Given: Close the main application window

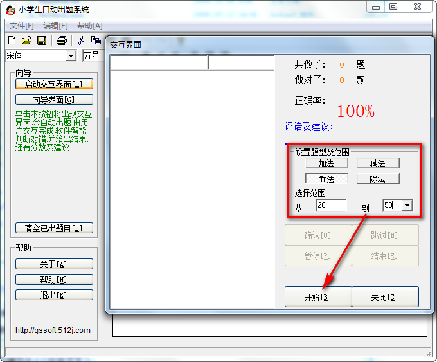Looking at the screenshot, I should click(417, 7).
